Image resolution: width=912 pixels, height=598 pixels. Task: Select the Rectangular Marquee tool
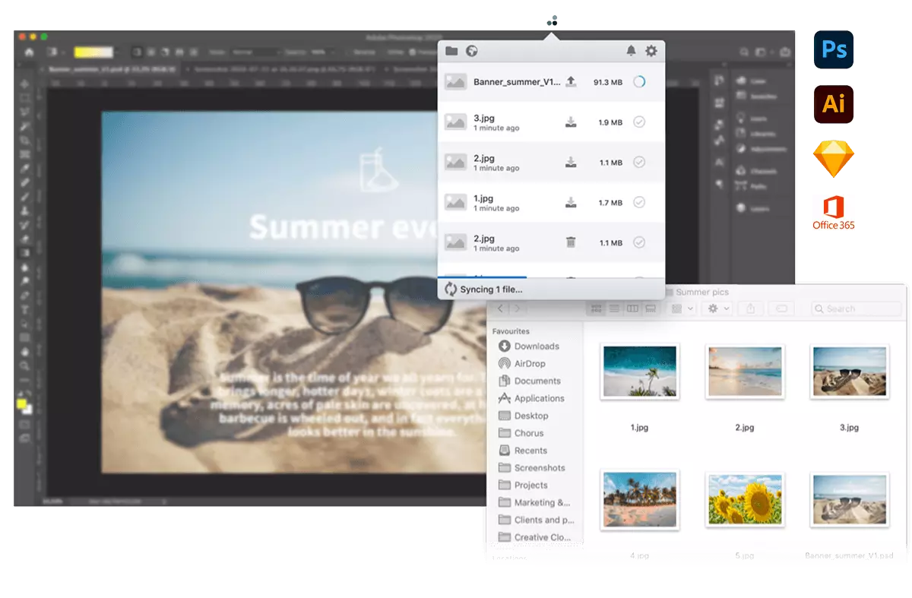click(x=24, y=98)
